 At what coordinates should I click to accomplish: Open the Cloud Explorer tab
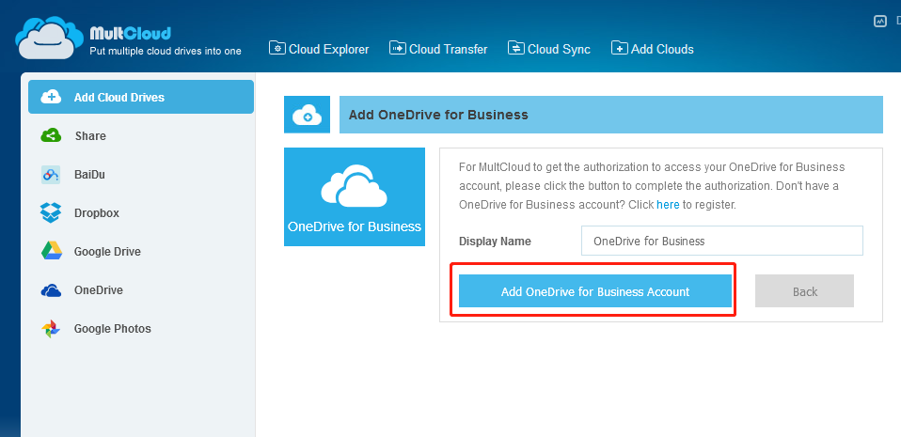tap(319, 49)
